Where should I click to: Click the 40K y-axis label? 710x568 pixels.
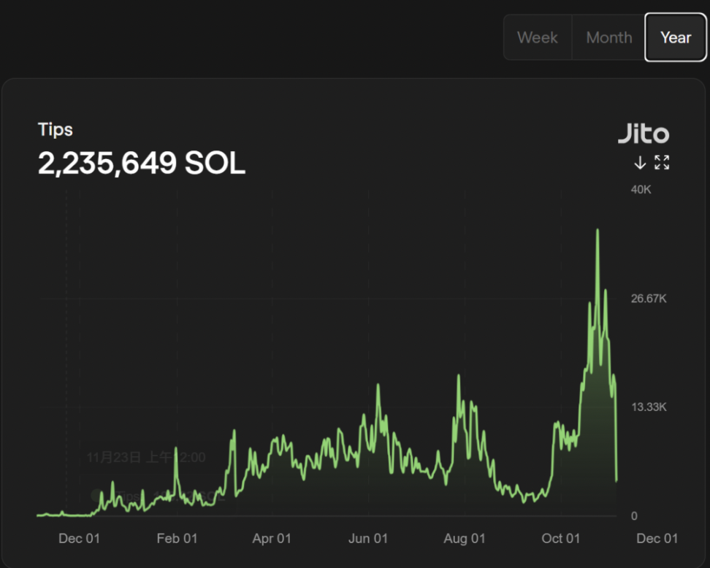coord(641,190)
